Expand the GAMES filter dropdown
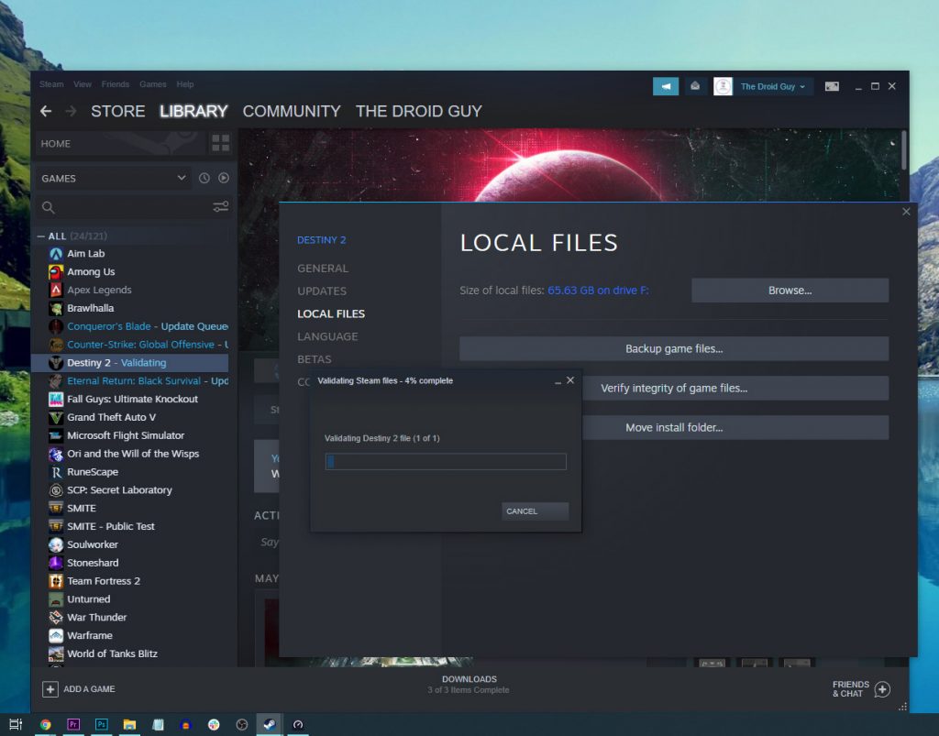 (182, 178)
